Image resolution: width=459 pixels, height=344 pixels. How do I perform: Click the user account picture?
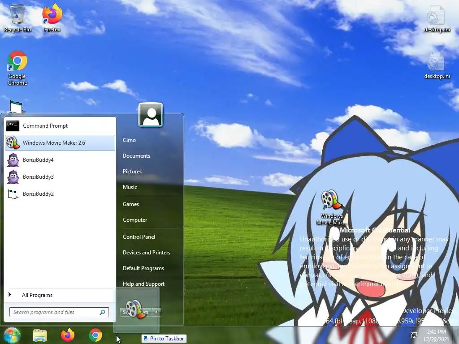[x=151, y=115]
